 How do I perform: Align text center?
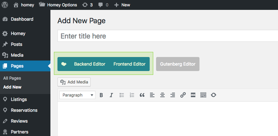(162, 95)
